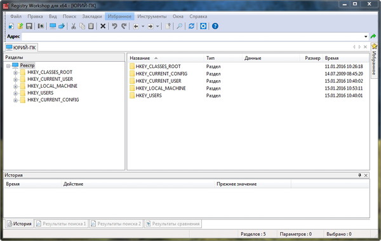Open the Закладки menu
The image size is (381, 241).
click(x=92, y=17)
